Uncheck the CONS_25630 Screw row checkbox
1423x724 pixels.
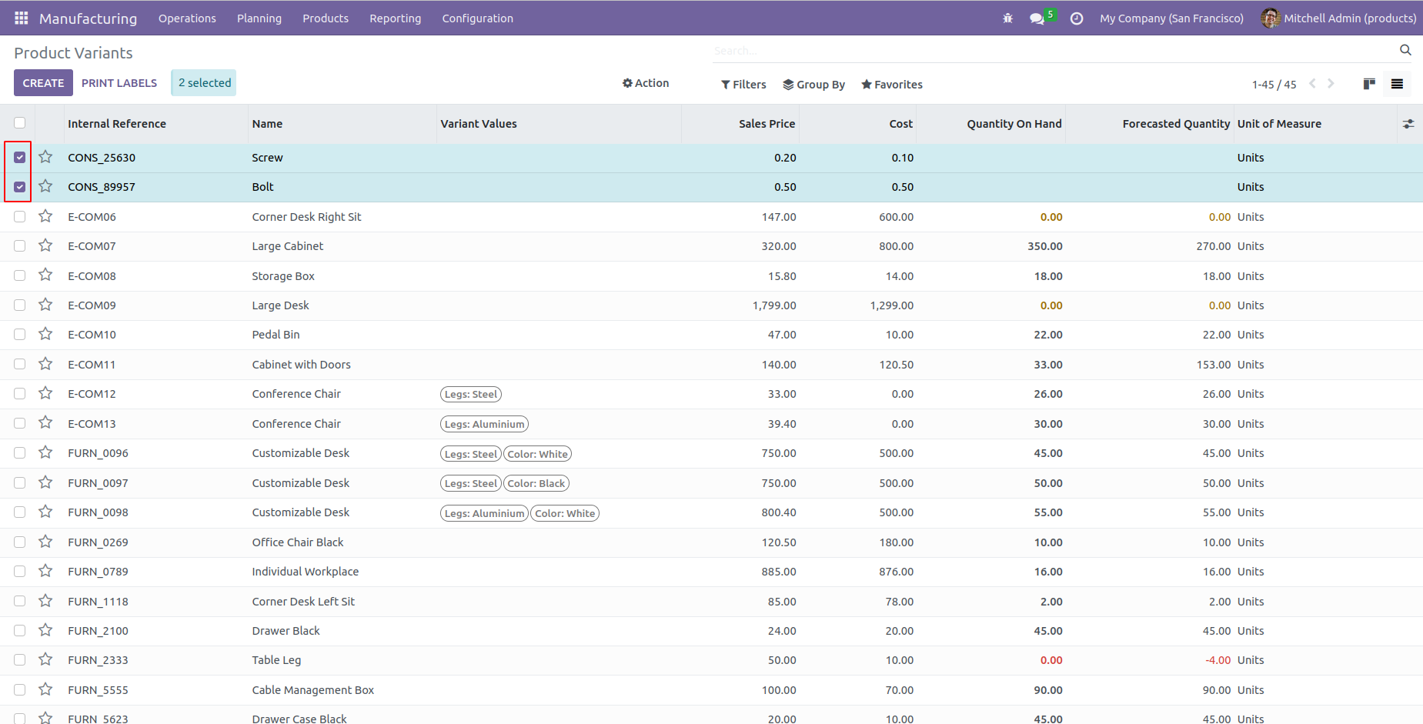(x=20, y=158)
